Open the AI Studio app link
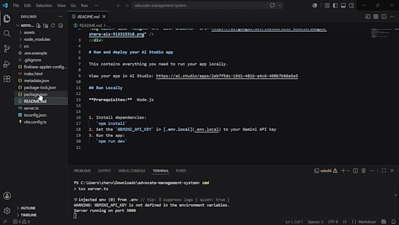The height and width of the screenshot is (225, 399). (x=226, y=76)
